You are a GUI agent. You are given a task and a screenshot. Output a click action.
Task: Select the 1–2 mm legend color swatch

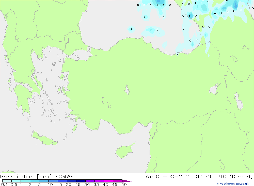(25, 181)
